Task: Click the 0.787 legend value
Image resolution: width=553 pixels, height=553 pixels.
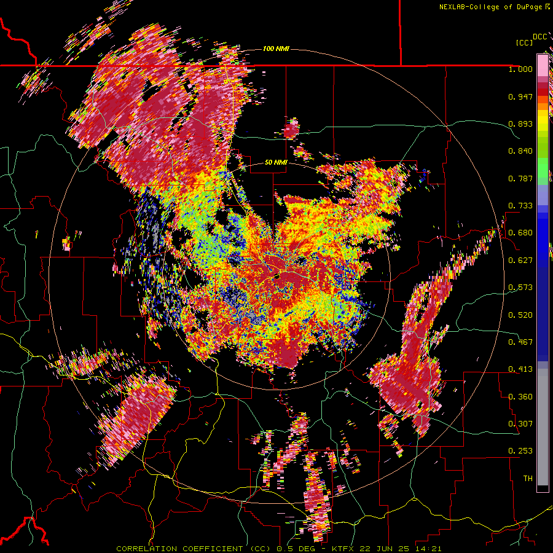Action: [520, 178]
